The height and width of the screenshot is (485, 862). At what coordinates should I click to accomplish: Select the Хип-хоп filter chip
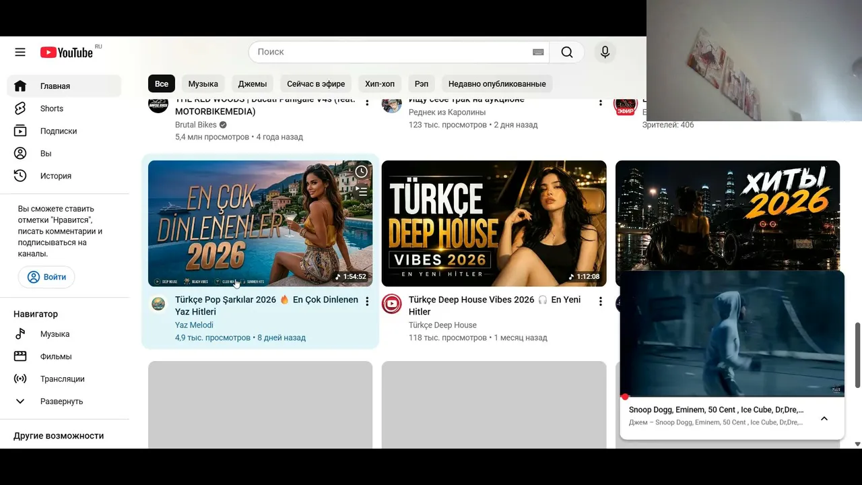point(380,84)
